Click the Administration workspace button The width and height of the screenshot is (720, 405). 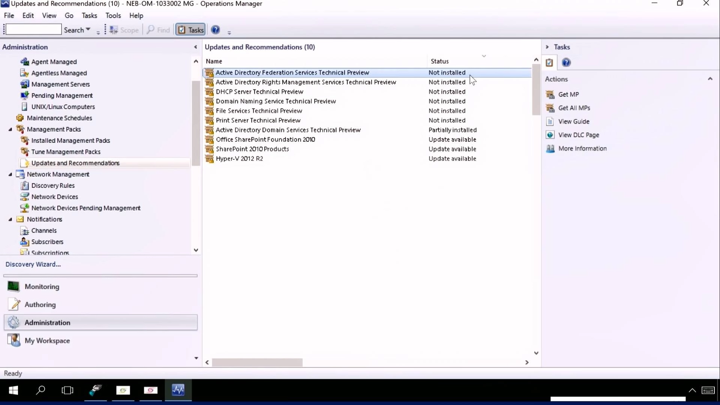(x=100, y=322)
